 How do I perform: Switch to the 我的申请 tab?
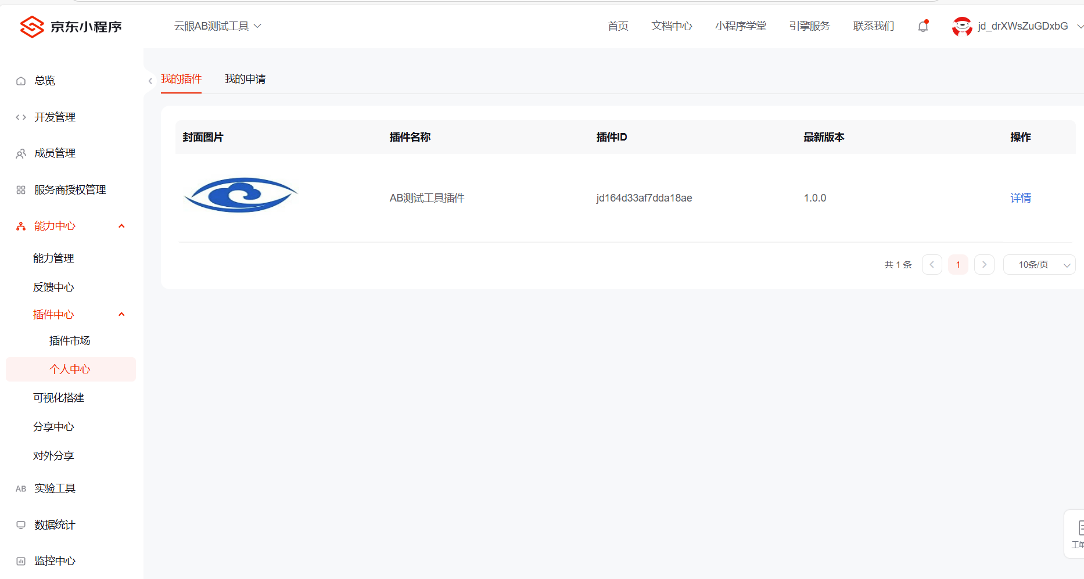(245, 79)
